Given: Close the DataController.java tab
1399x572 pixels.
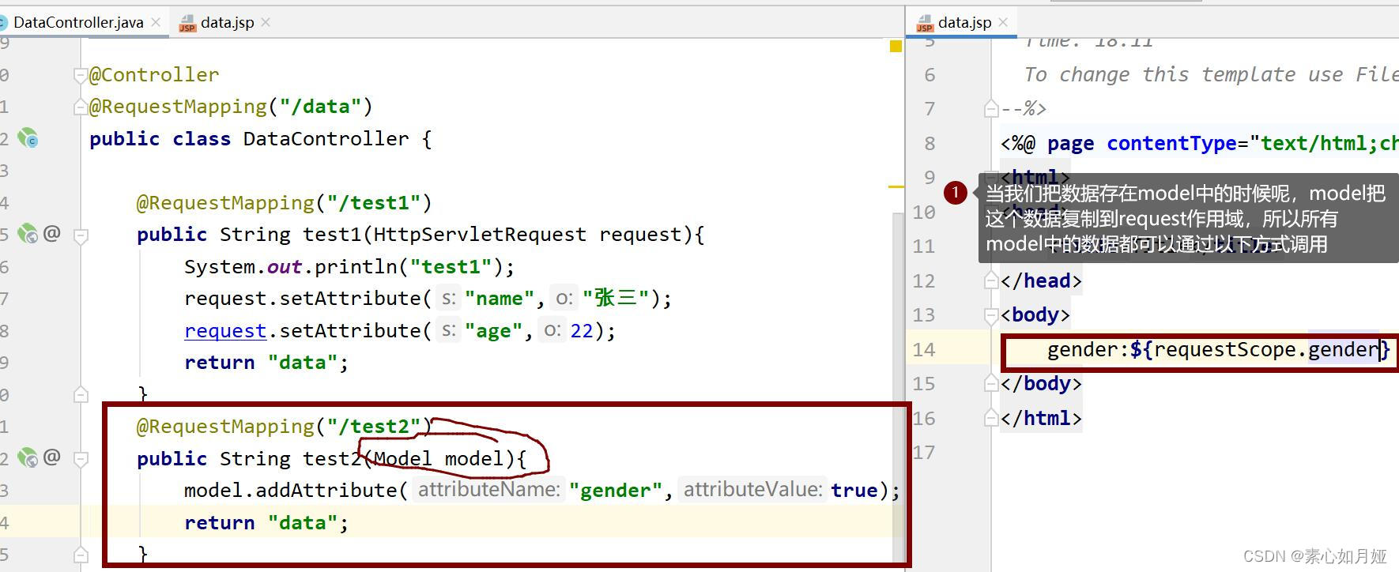Looking at the screenshot, I should point(156,22).
